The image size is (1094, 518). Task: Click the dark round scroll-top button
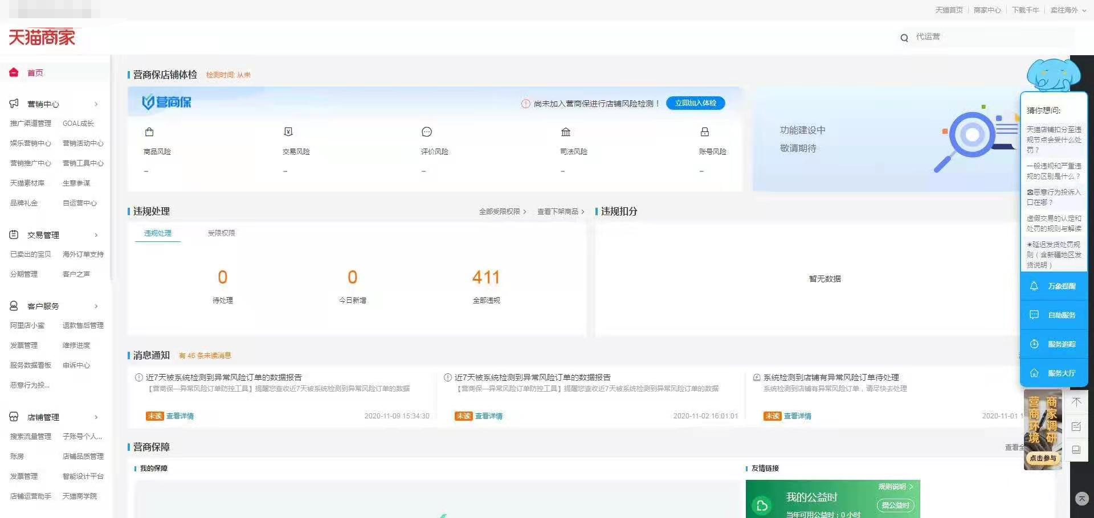point(1081,499)
